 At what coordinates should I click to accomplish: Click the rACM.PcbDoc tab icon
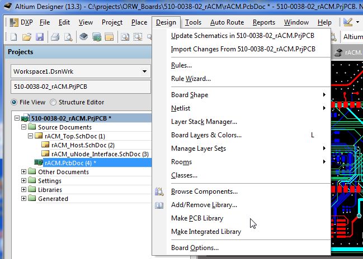click(x=339, y=52)
